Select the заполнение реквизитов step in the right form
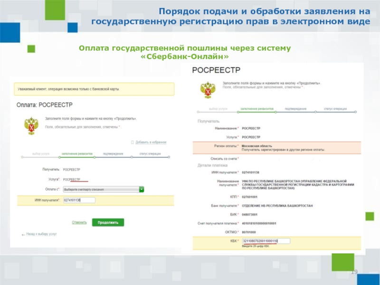The width and height of the screenshot is (380, 285). pos(257,109)
